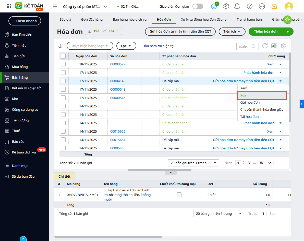Click the Excel export icon
The width and height of the screenshot is (304, 241).
274,46
